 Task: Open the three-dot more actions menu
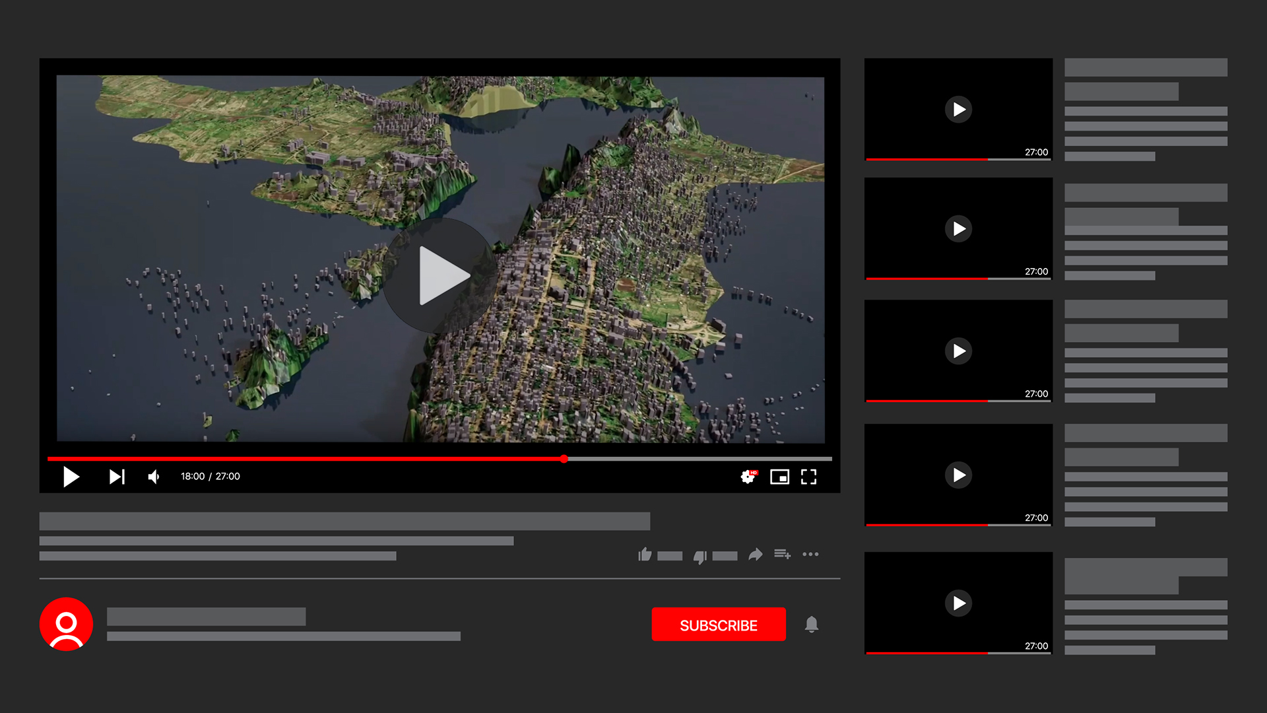coord(810,555)
